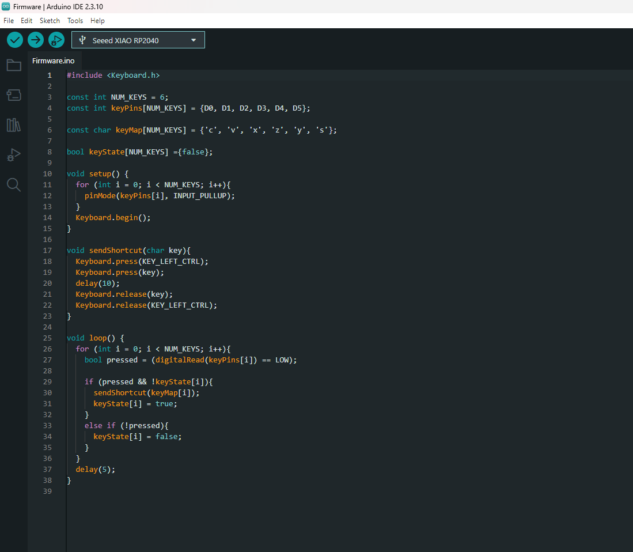
Task: Open the Tools menu
Action: [x=75, y=21]
